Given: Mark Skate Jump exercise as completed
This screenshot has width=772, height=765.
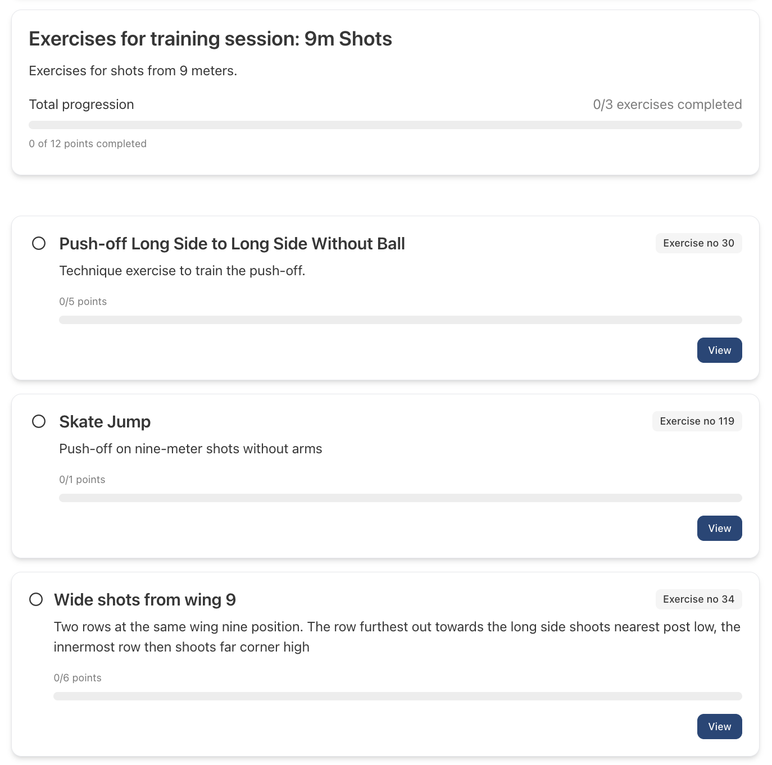Looking at the screenshot, I should 39,421.
